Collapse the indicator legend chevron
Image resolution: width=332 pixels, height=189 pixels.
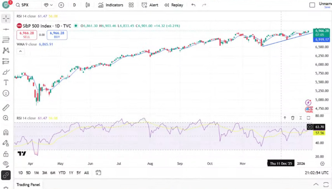(20, 51)
